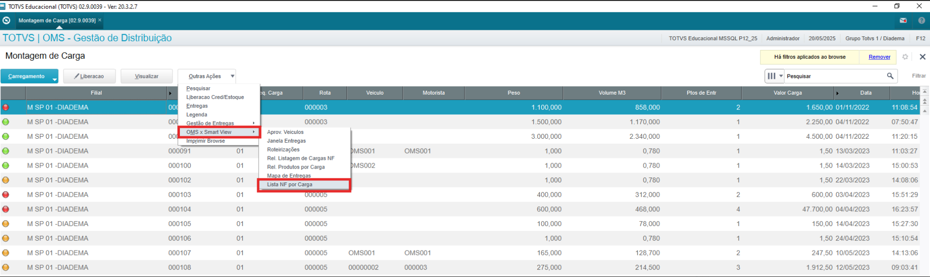
Task: Click red status dot of row 000103
Action: click(x=6, y=195)
